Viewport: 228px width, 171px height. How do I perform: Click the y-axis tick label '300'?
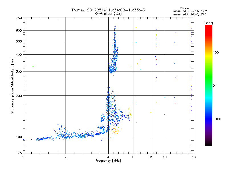pos(19,72)
